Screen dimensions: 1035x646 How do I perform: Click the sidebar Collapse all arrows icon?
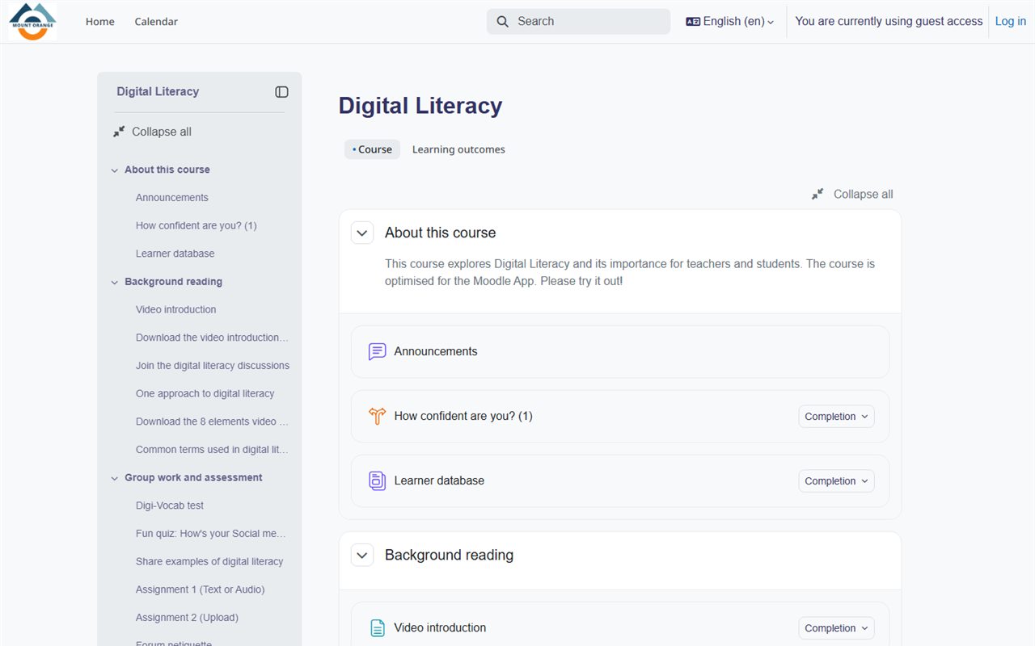(119, 132)
